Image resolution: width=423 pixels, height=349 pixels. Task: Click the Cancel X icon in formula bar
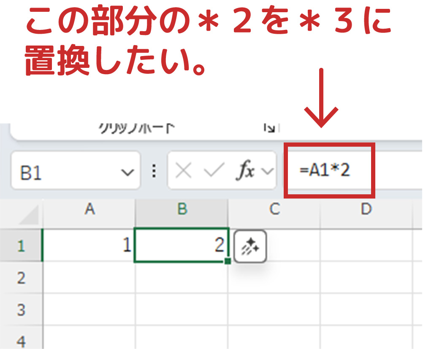pos(183,171)
